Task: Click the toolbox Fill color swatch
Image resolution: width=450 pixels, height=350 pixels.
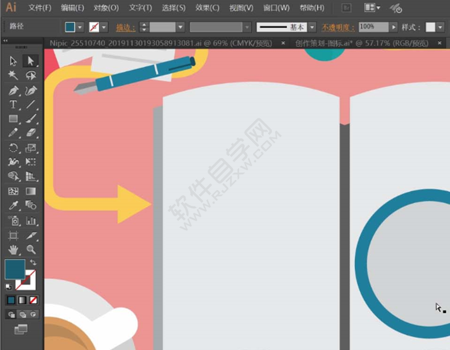Action: coord(14,269)
